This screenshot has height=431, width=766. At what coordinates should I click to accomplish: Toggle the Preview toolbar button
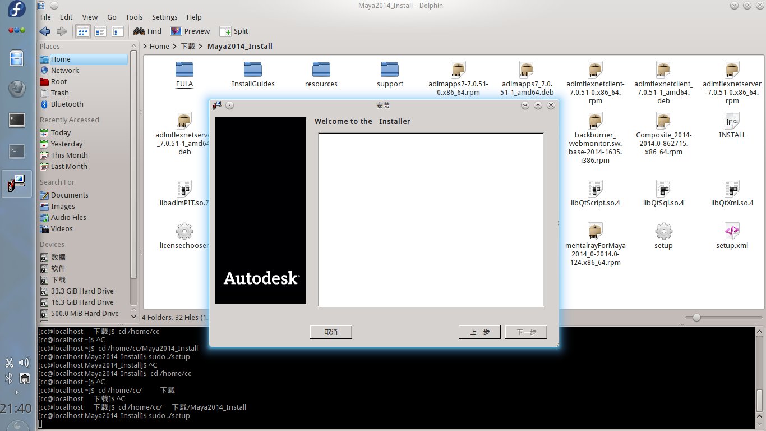click(x=190, y=31)
